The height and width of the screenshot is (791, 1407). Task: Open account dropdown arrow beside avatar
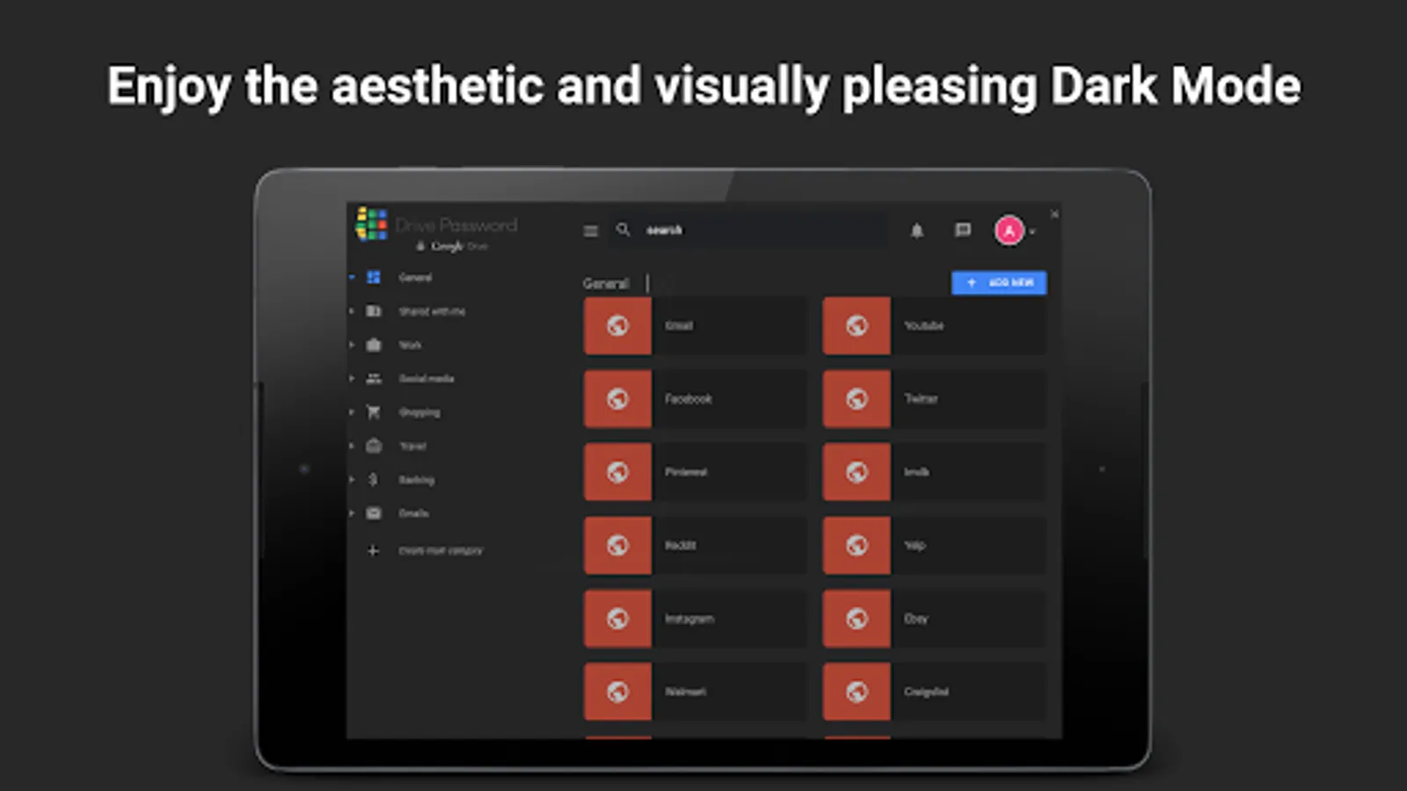(x=1032, y=232)
